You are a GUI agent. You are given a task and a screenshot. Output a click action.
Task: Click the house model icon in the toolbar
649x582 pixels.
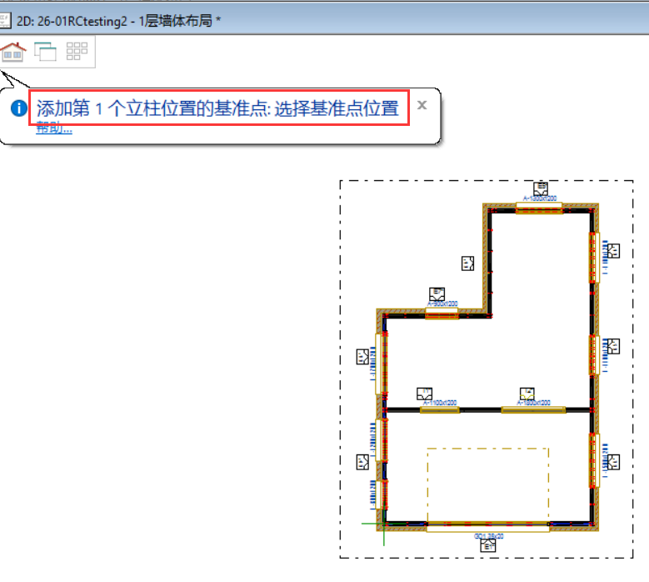point(13,52)
